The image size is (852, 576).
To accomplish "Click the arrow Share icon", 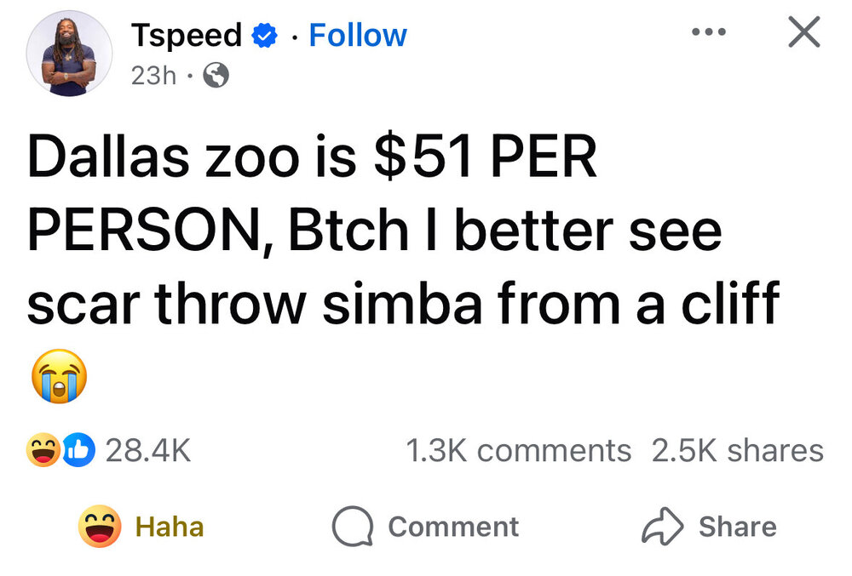I will pyautogui.click(x=662, y=527).
